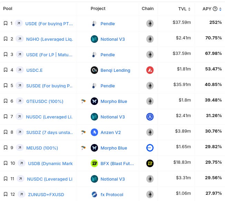Open the ZUNUSD+FXUSD pool link
Image resolution: width=225 pixels, height=201 pixels.
pyautogui.click(x=46, y=195)
